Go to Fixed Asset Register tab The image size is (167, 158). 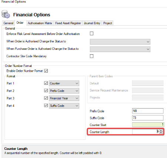(x=68, y=23)
